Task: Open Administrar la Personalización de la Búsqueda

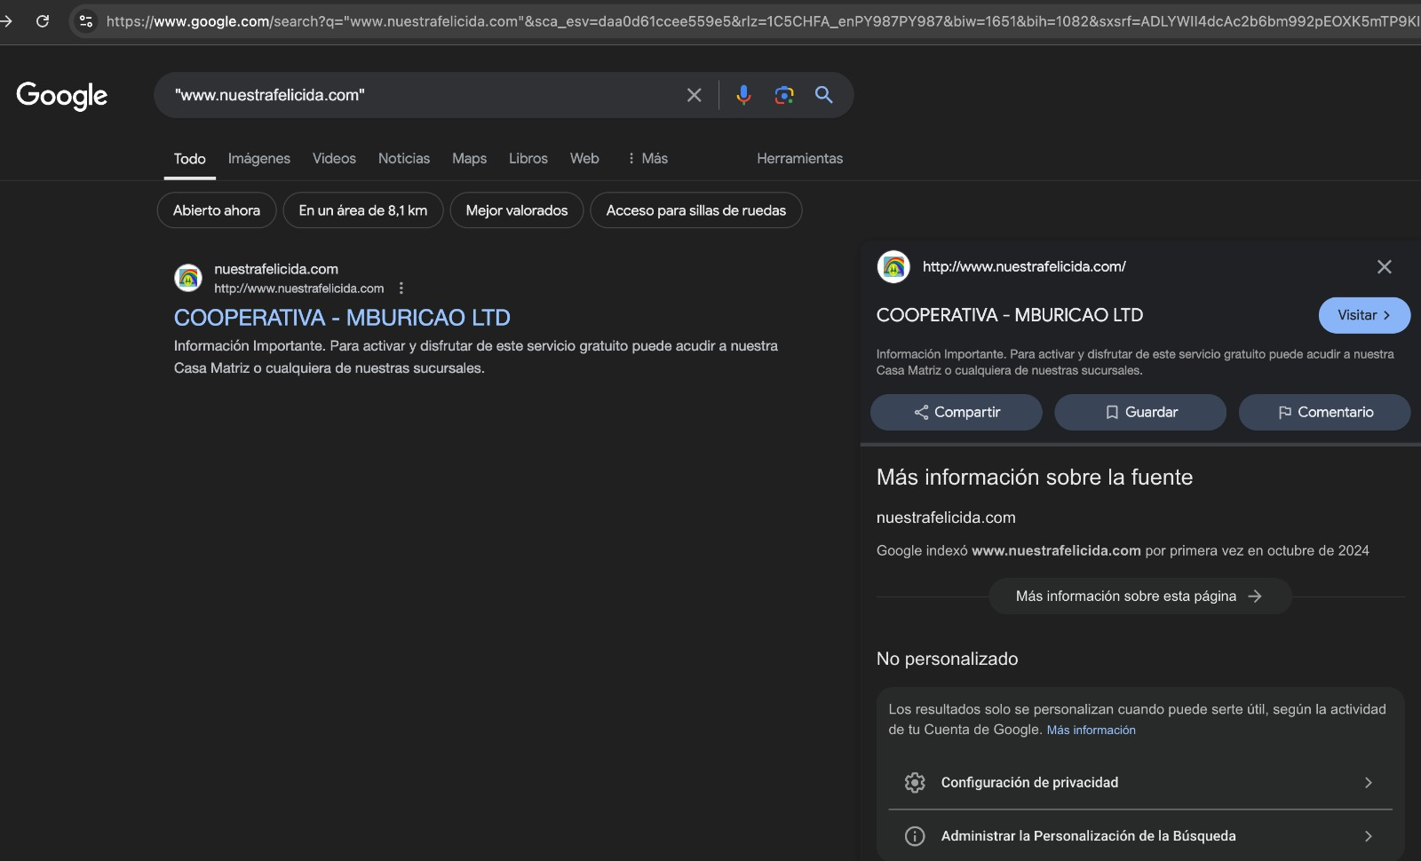Action: (x=1140, y=836)
